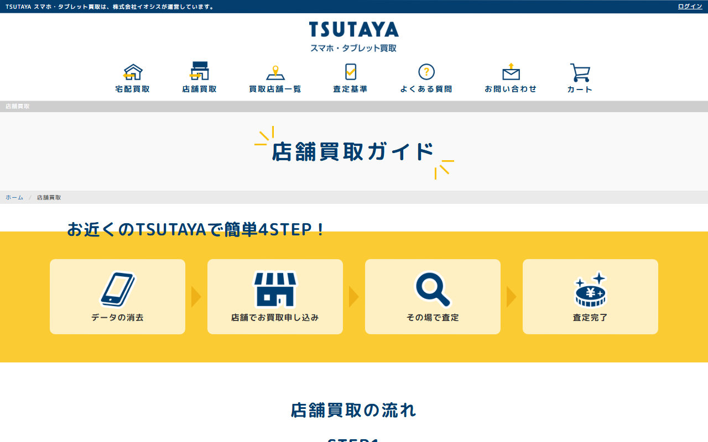The width and height of the screenshot is (708, 442).
Task: Open the お問い合わせ menu label
Action: [x=511, y=89]
